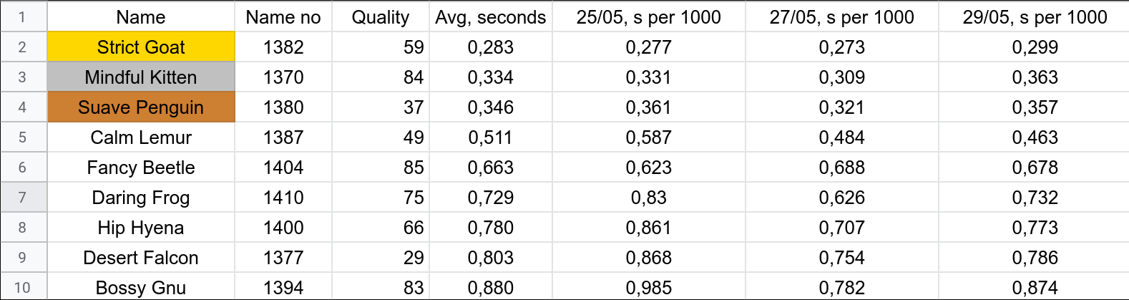Image resolution: width=1129 pixels, height=300 pixels.
Task: Click the "Avg, seconds" header cell
Action: 491,17
